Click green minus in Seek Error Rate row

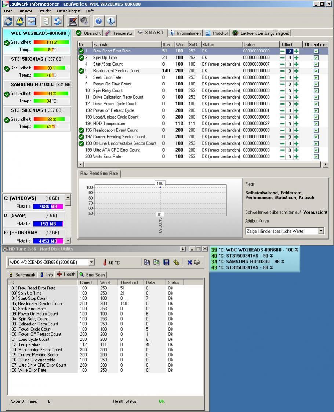point(283,77)
